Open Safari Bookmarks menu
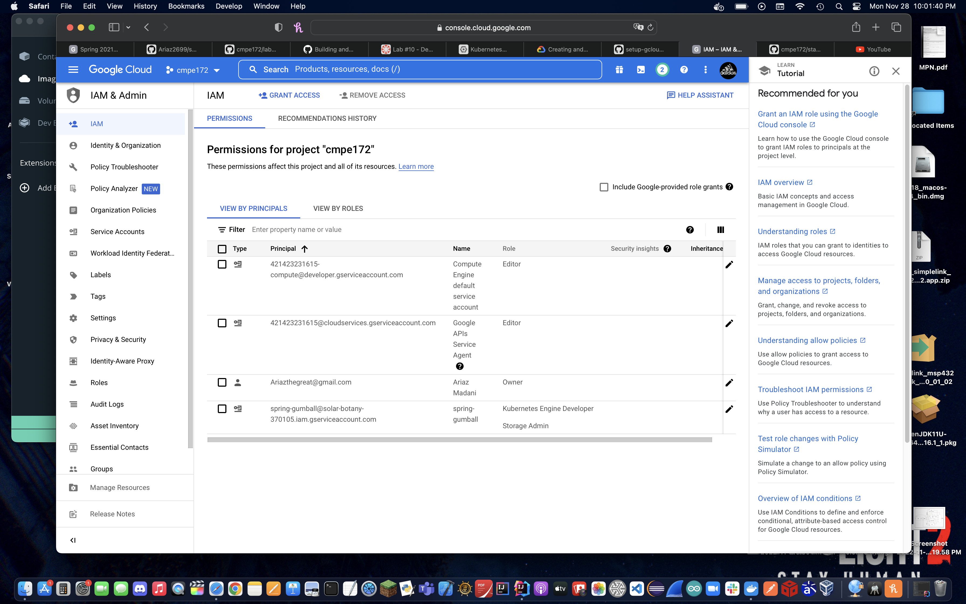 [186, 6]
